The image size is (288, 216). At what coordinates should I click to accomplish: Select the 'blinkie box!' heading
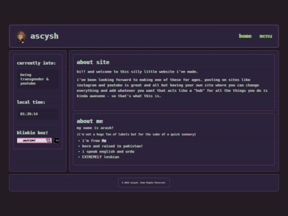(x=32, y=133)
